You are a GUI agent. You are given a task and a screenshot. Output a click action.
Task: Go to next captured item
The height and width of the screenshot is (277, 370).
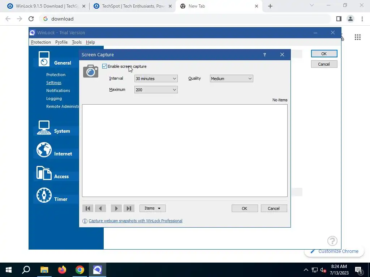[116, 208]
